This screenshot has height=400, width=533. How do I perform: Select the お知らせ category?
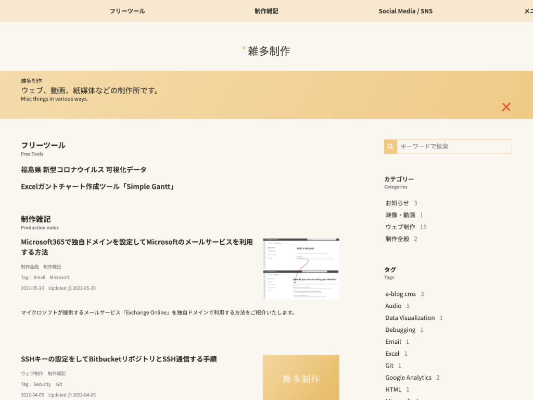click(x=397, y=203)
